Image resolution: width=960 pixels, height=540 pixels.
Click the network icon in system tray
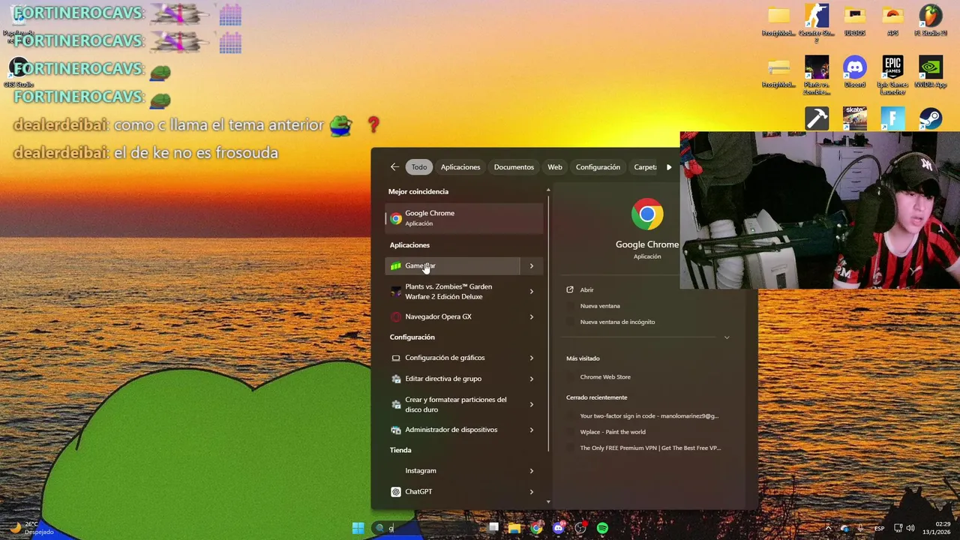(898, 528)
